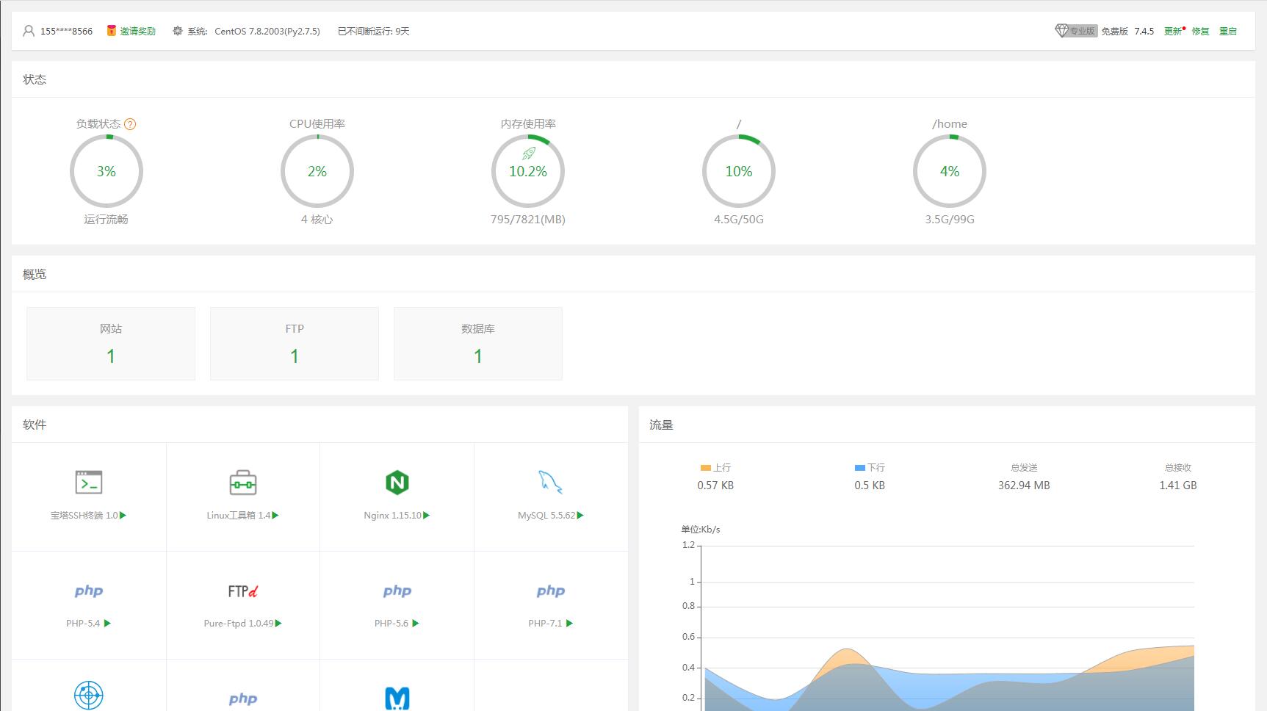The height and width of the screenshot is (711, 1267).
Task: Click the 总发送 362.94 MB value
Action: 1024,486
